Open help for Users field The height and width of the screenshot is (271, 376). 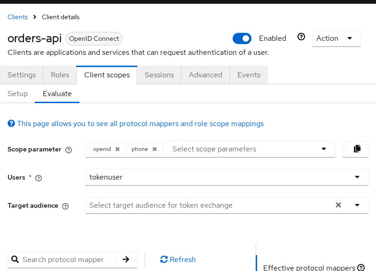[x=39, y=178]
